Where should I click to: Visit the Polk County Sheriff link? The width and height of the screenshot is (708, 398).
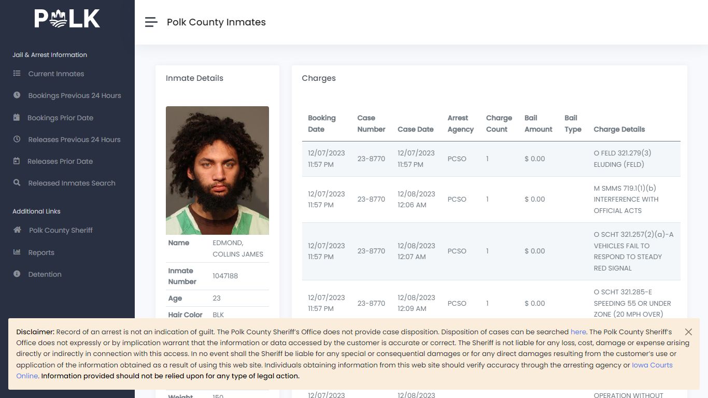pyautogui.click(x=61, y=230)
